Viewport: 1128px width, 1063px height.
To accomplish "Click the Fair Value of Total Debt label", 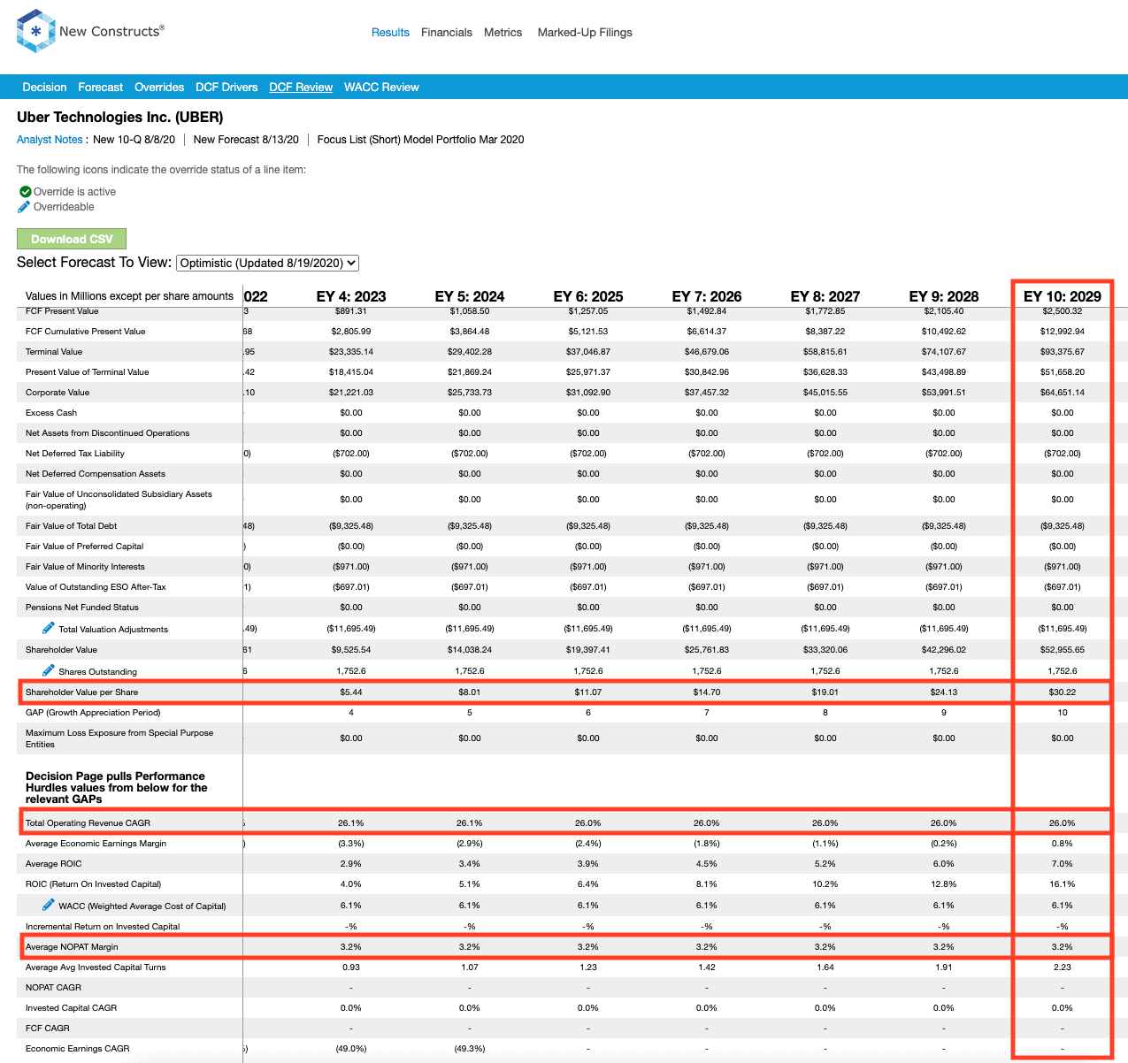I will pos(71,526).
